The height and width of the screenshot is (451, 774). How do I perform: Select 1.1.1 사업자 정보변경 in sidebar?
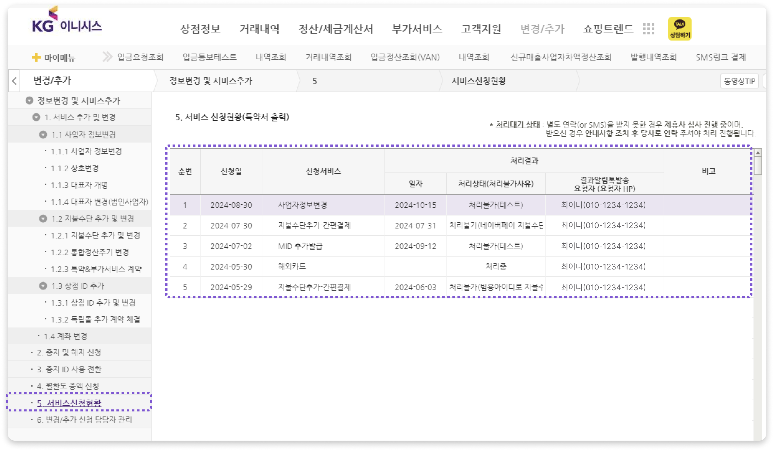86,152
